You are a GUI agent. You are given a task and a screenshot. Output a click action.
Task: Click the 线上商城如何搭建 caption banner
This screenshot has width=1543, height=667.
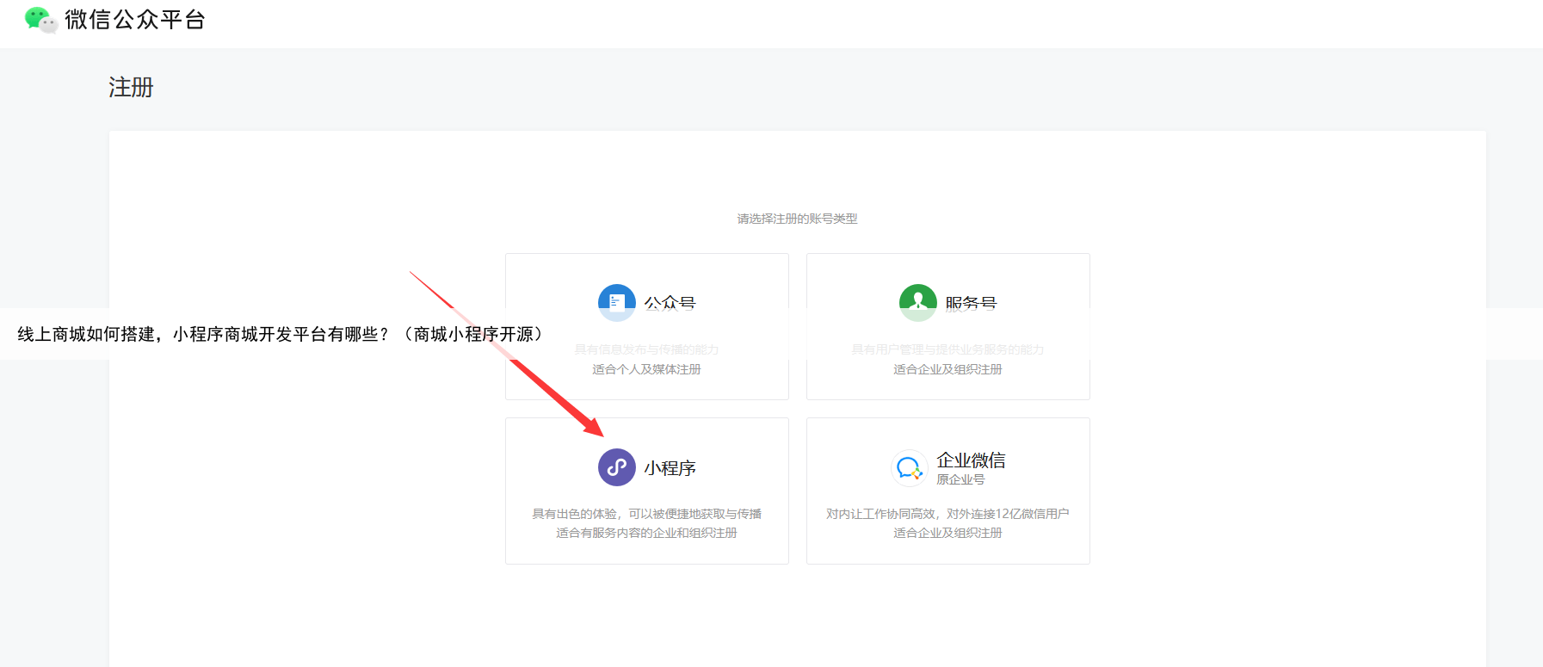[x=280, y=334]
